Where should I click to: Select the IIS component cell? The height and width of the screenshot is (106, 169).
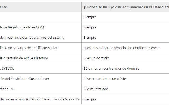[41, 89]
